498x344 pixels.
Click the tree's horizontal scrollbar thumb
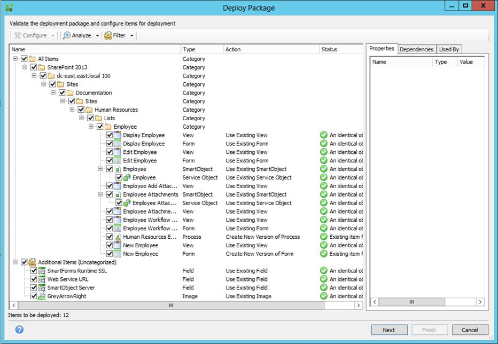(171, 306)
